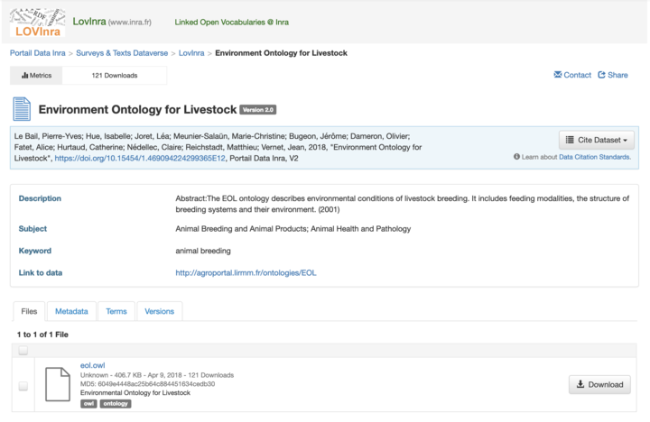Open the eol.owl file name link

click(92, 365)
